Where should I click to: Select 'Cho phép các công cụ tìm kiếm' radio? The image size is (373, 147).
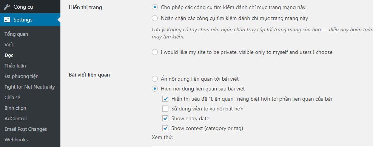click(155, 8)
